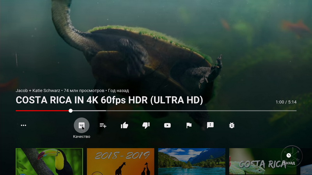Image resolution: width=312 pixels, height=175 pixels.
Task: Open the mountain lake video thumbnail
Action: click(191, 161)
